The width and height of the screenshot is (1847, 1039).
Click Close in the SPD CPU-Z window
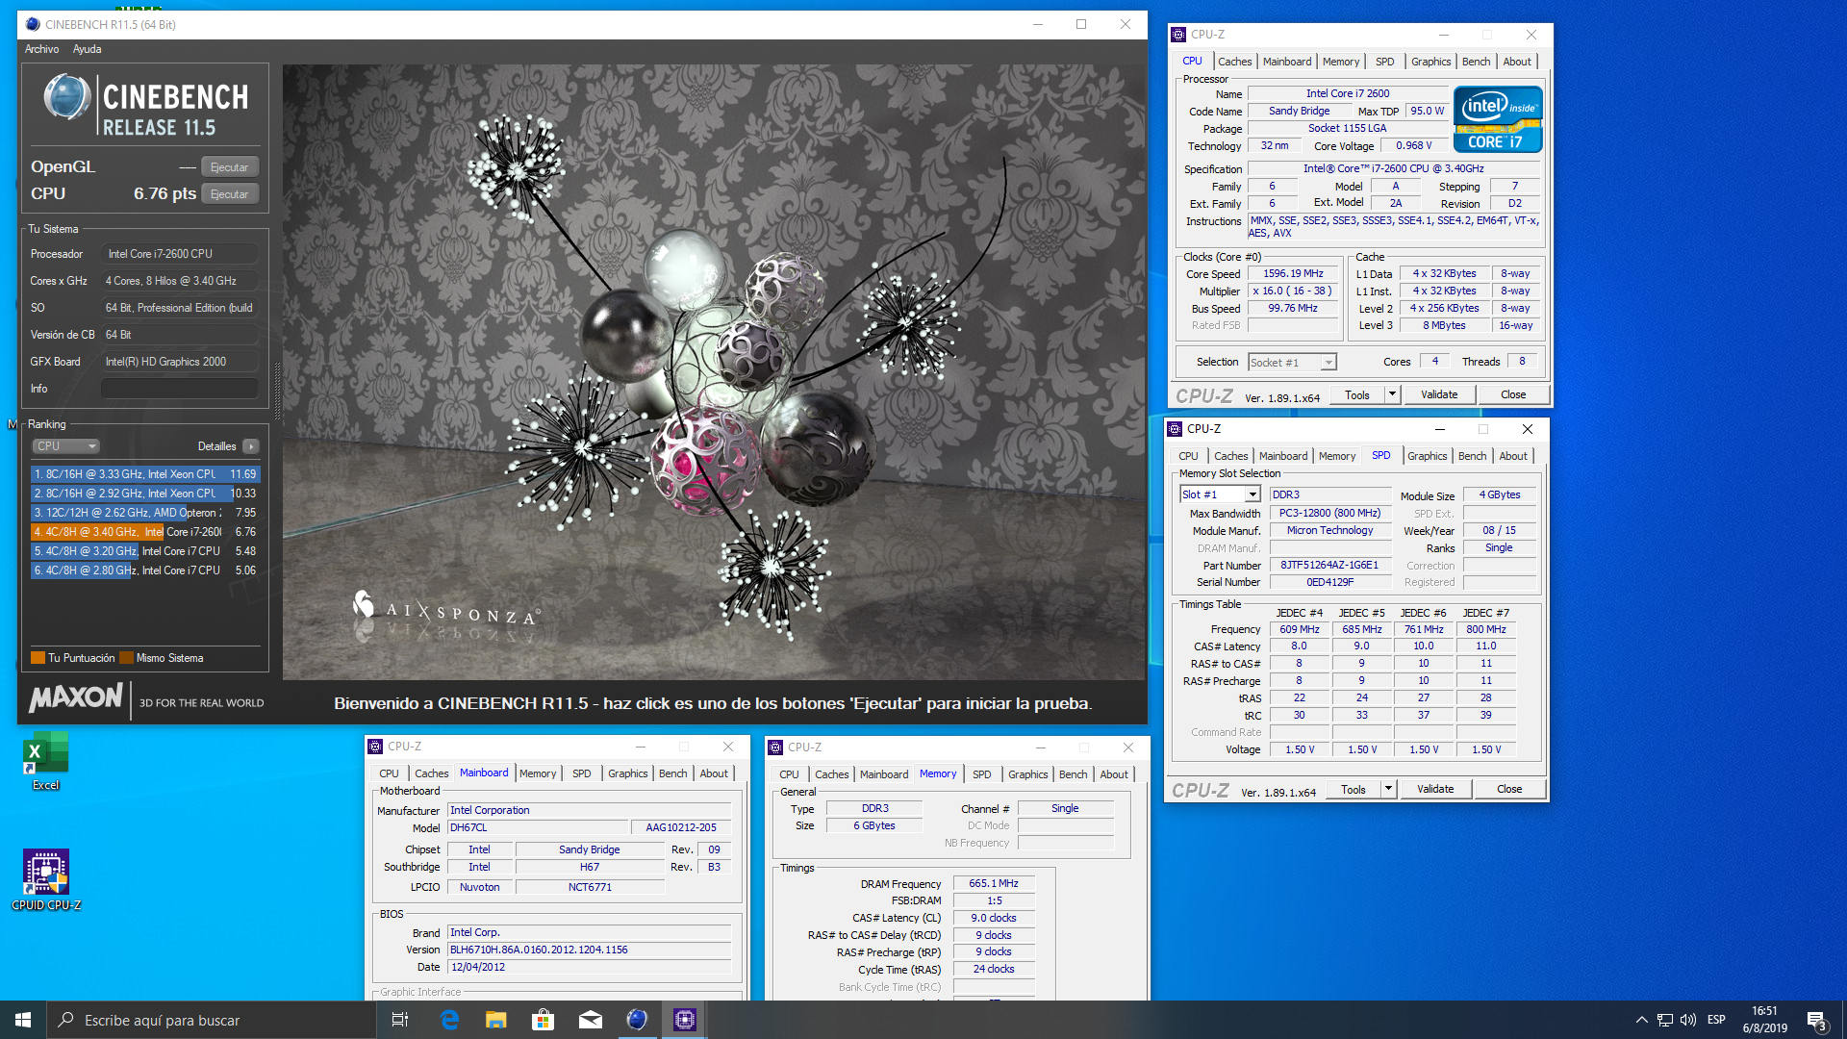coord(1509,789)
